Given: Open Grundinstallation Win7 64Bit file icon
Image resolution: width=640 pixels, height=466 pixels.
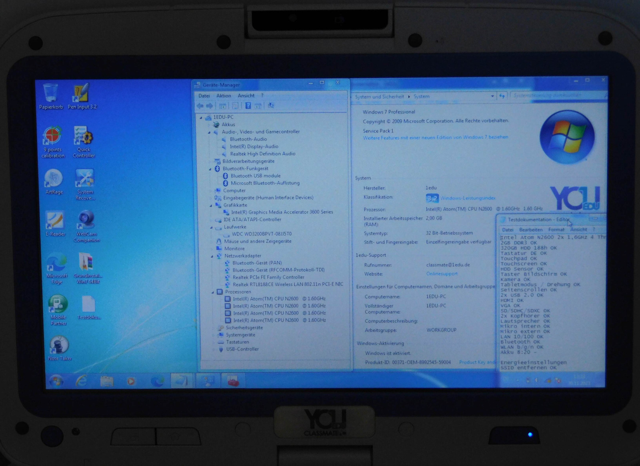Looking at the screenshot, I should (88, 268).
